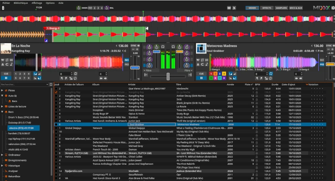
Task: Set loop-in marker on deck 1
Action: (62, 78)
